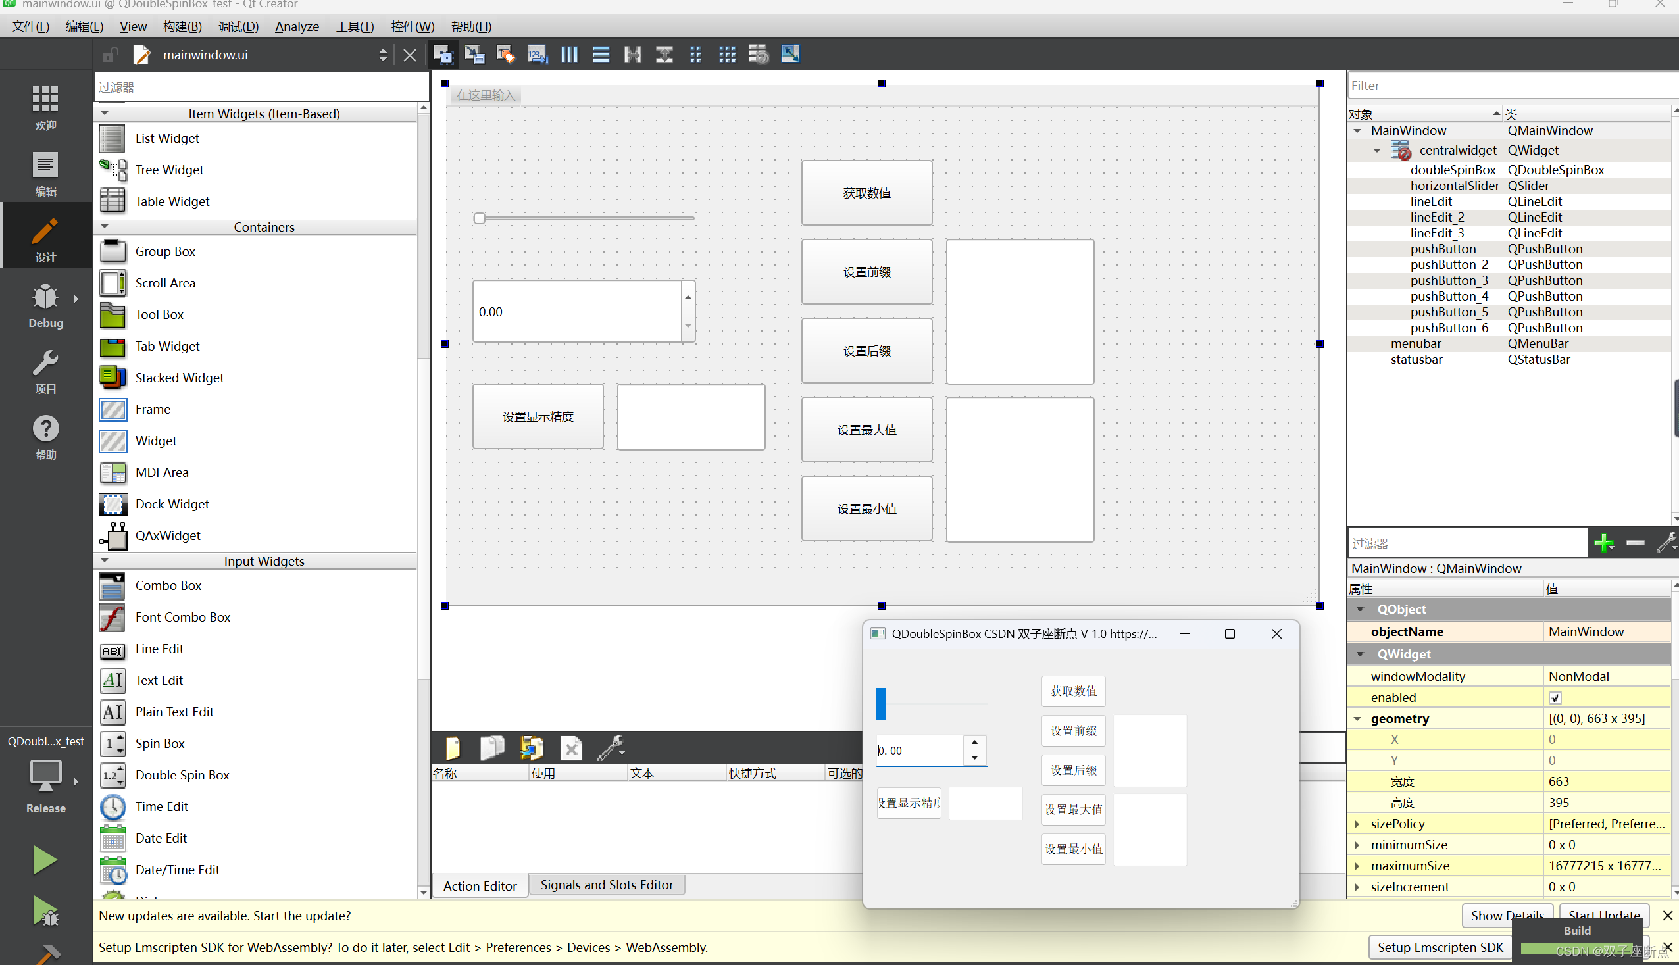The height and width of the screenshot is (965, 1679).
Task: Click the horizontal slider handle on form
Action: click(x=479, y=218)
